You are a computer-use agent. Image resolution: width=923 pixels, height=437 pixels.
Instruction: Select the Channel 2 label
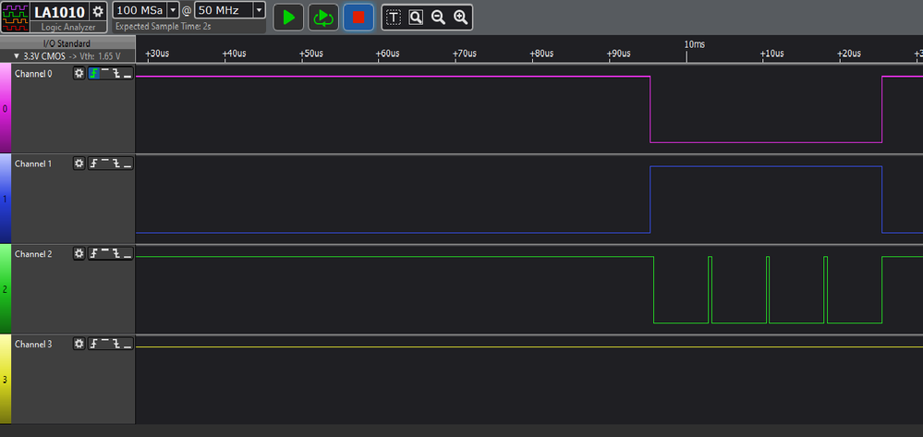coord(33,254)
